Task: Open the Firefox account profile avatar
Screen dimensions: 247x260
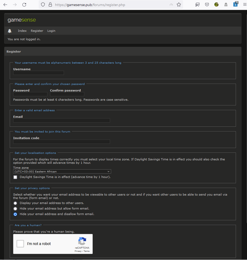Action: tap(216, 4)
